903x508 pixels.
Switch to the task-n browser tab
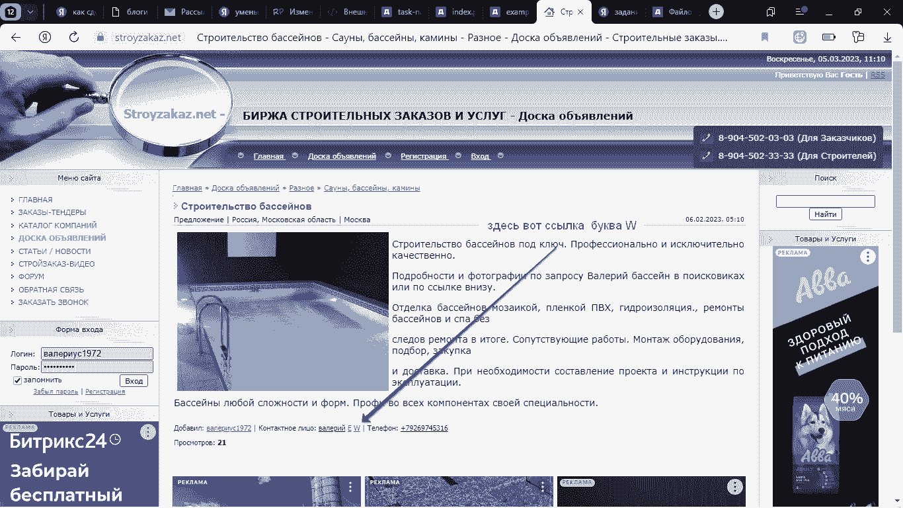click(x=403, y=12)
